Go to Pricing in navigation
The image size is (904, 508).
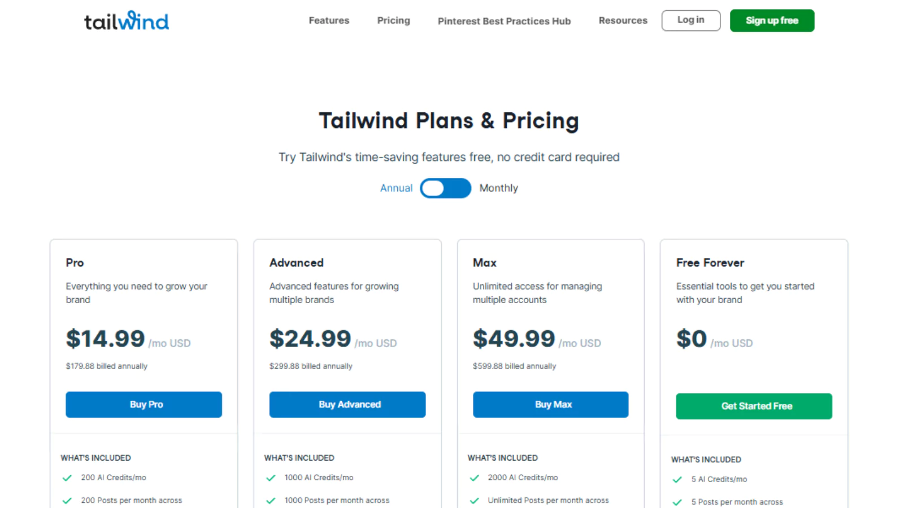(393, 20)
